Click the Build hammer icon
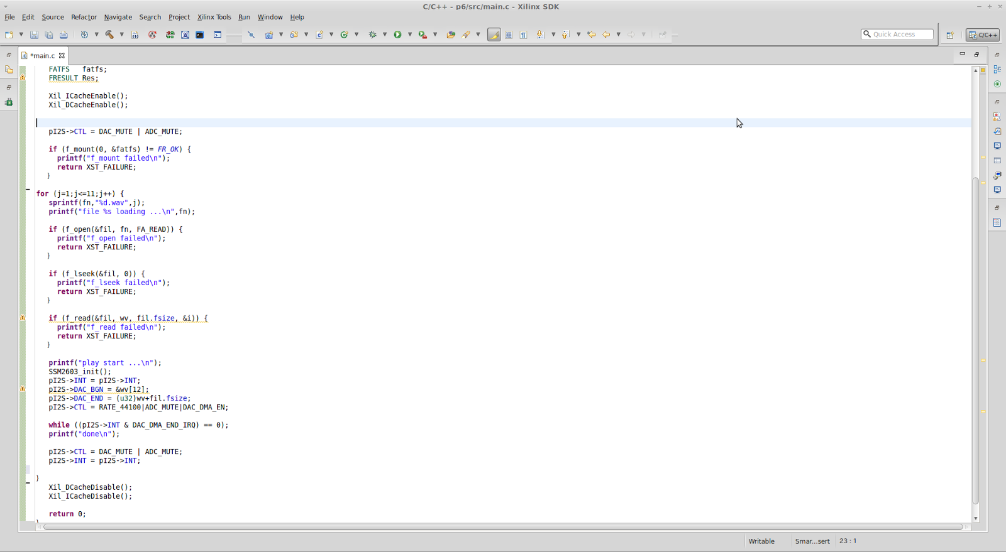This screenshot has width=1006, height=552. click(109, 35)
